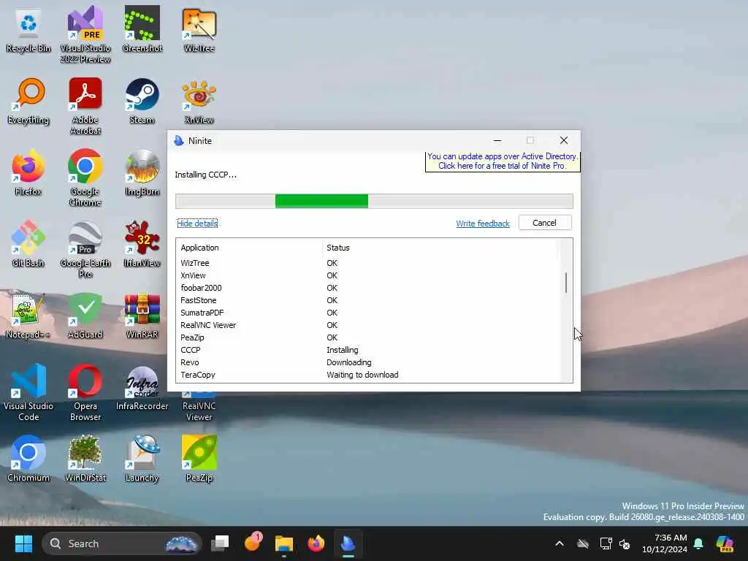Image resolution: width=748 pixels, height=561 pixels.
Task: Select the WizTree row in details list
Action: (367, 263)
